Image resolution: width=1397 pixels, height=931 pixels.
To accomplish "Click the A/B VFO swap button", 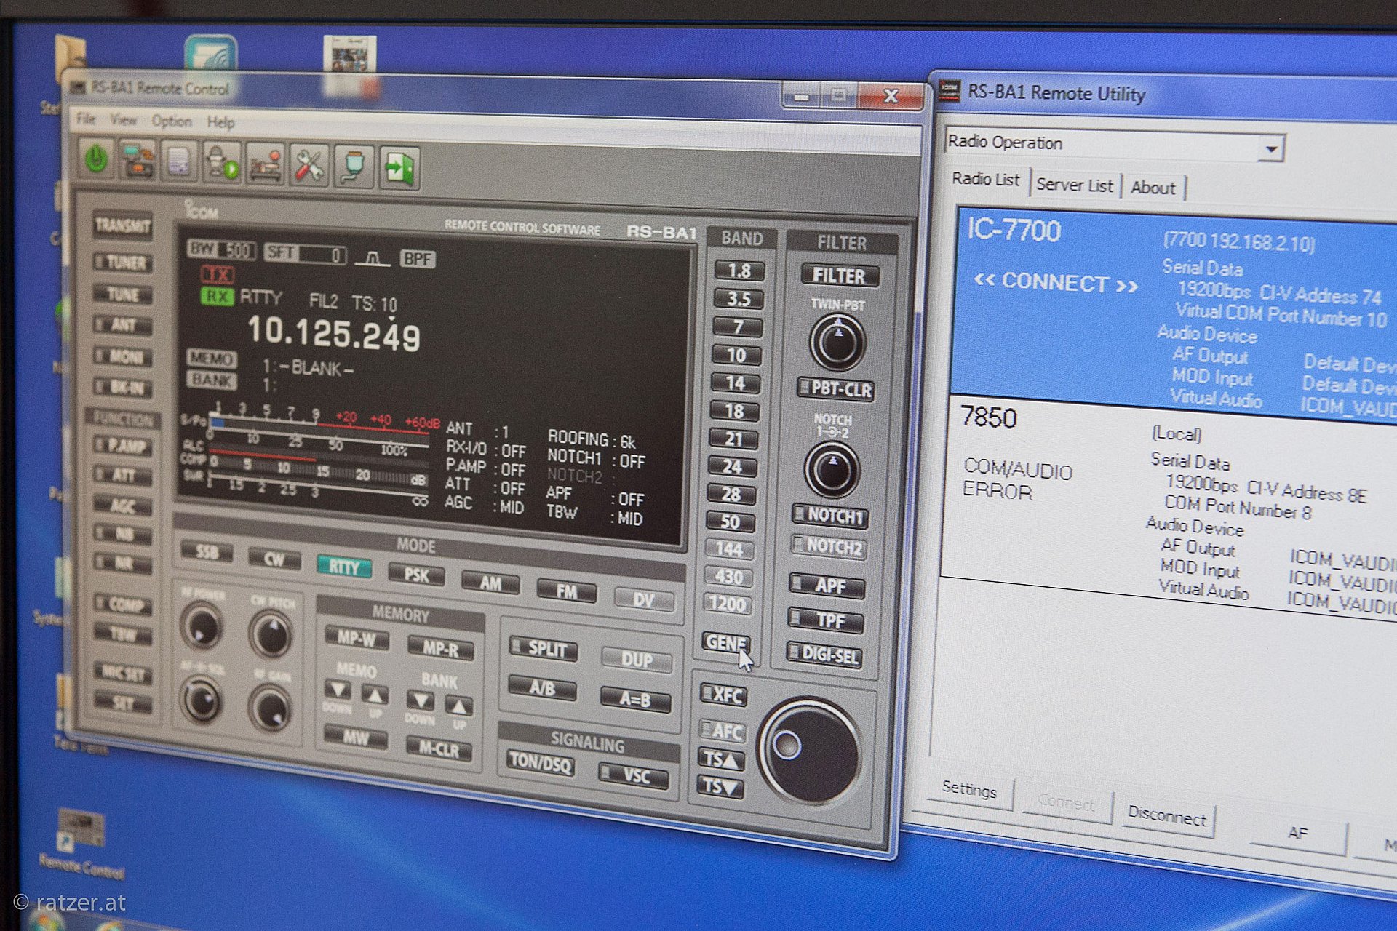I will click(x=542, y=687).
